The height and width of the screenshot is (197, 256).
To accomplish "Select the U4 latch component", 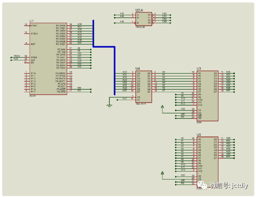I will (144, 86).
